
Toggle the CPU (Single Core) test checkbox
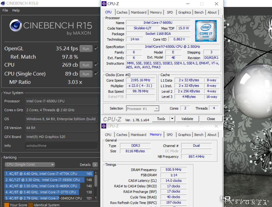pos(96,73)
